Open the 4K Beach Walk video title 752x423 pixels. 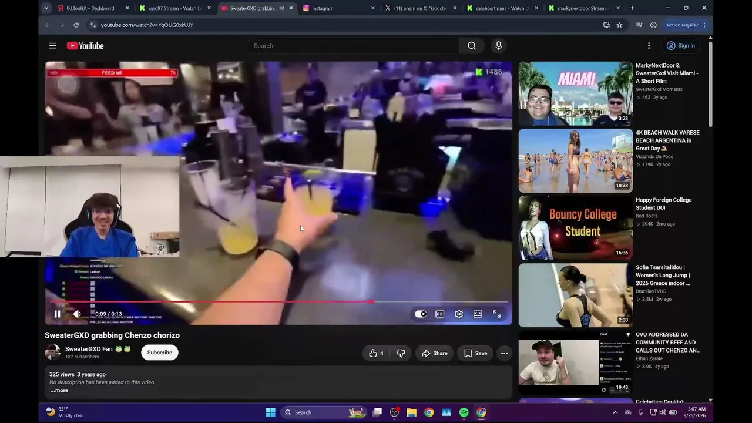point(667,140)
